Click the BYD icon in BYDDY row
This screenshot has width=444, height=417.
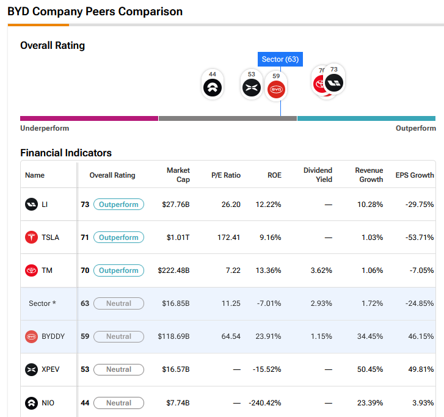click(31, 336)
